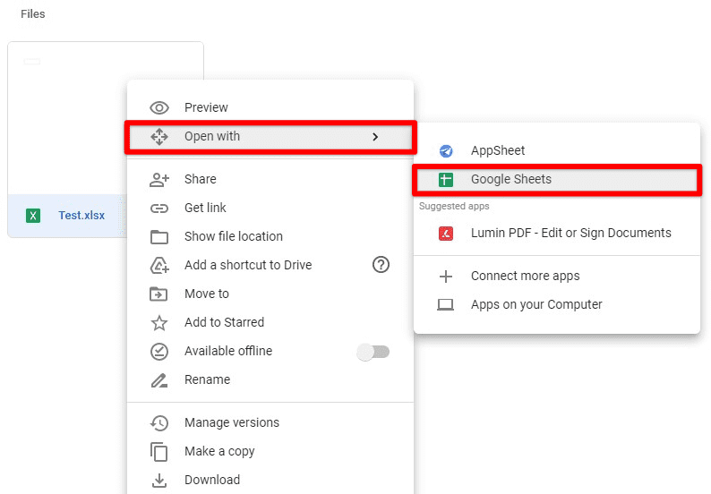Select Manage versions
The image size is (711, 494).
click(270, 422)
